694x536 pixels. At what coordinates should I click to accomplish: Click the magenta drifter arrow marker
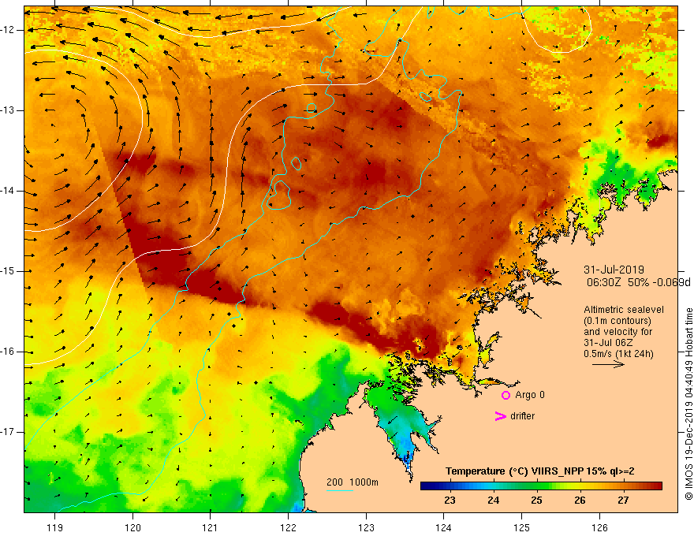click(x=500, y=416)
